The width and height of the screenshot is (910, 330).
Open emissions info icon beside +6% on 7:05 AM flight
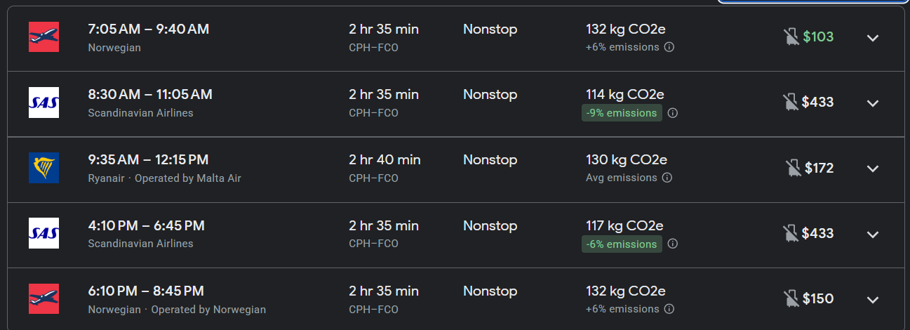[x=669, y=47]
